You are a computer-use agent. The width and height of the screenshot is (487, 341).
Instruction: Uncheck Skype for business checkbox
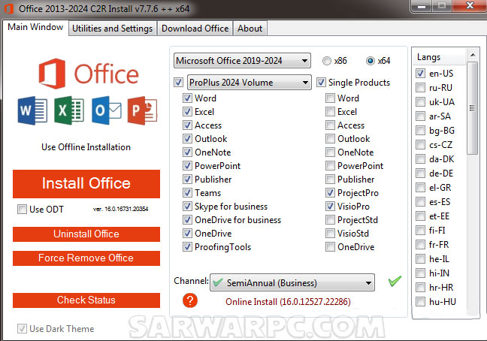pos(187,207)
